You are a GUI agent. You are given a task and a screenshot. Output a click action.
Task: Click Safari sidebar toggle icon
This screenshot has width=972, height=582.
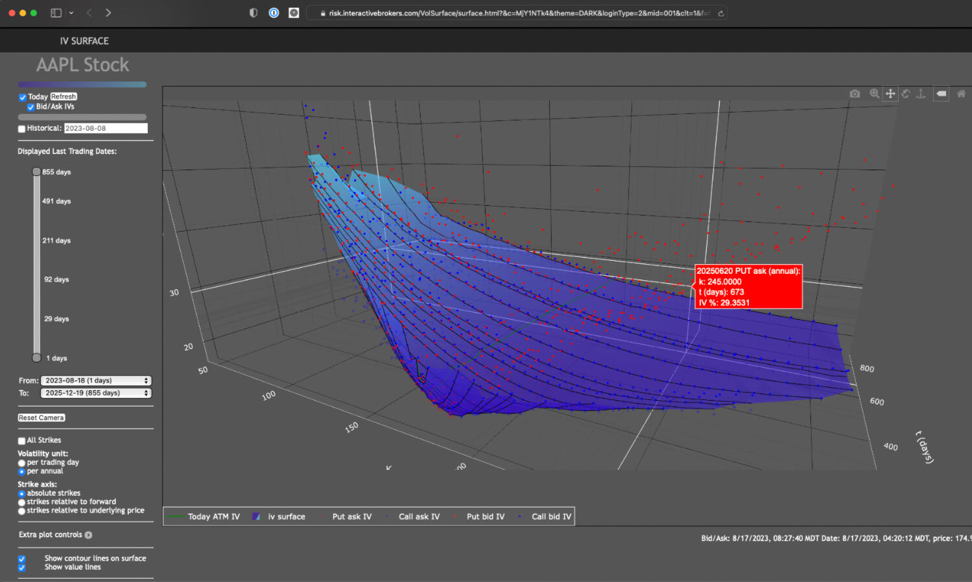click(56, 13)
